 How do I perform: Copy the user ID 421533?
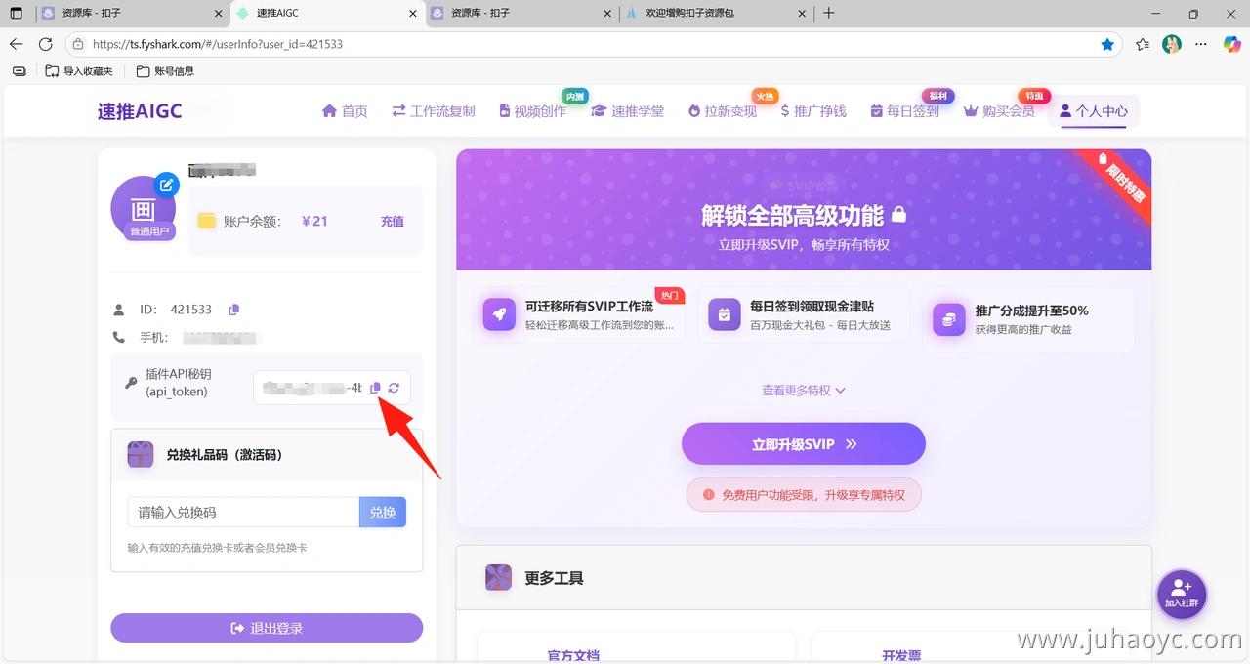pyautogui.click(x=233, y=310)
